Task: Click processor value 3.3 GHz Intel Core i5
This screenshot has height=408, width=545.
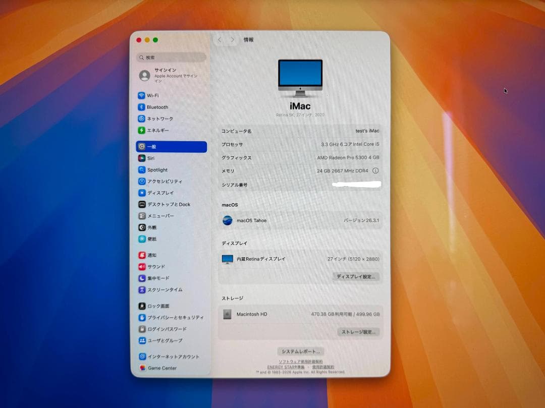Action: (x=350, y=144)
